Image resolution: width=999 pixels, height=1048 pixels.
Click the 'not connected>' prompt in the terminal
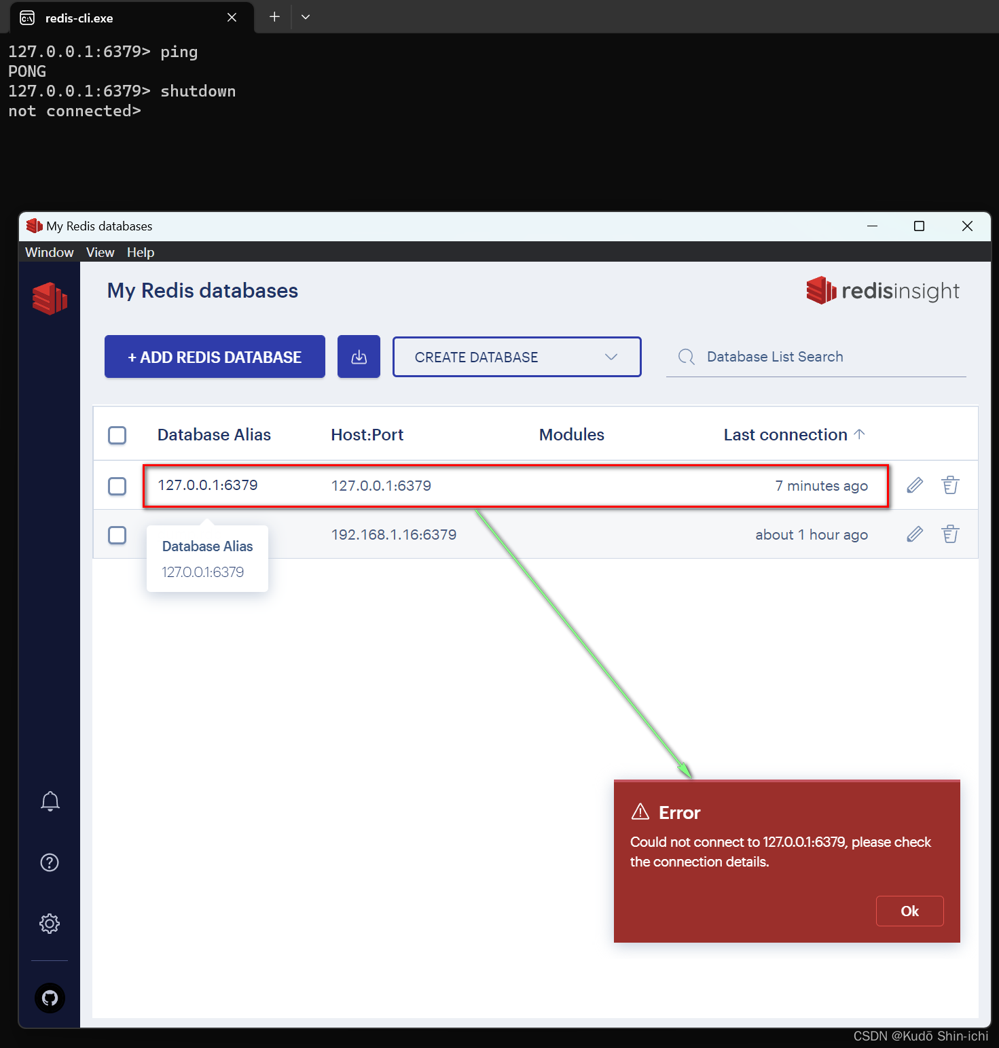tap(75, 111)
